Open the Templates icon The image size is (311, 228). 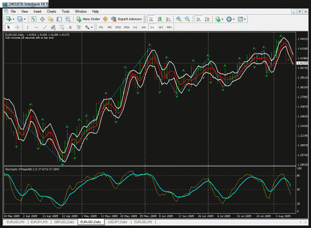[x=240, y=19]
